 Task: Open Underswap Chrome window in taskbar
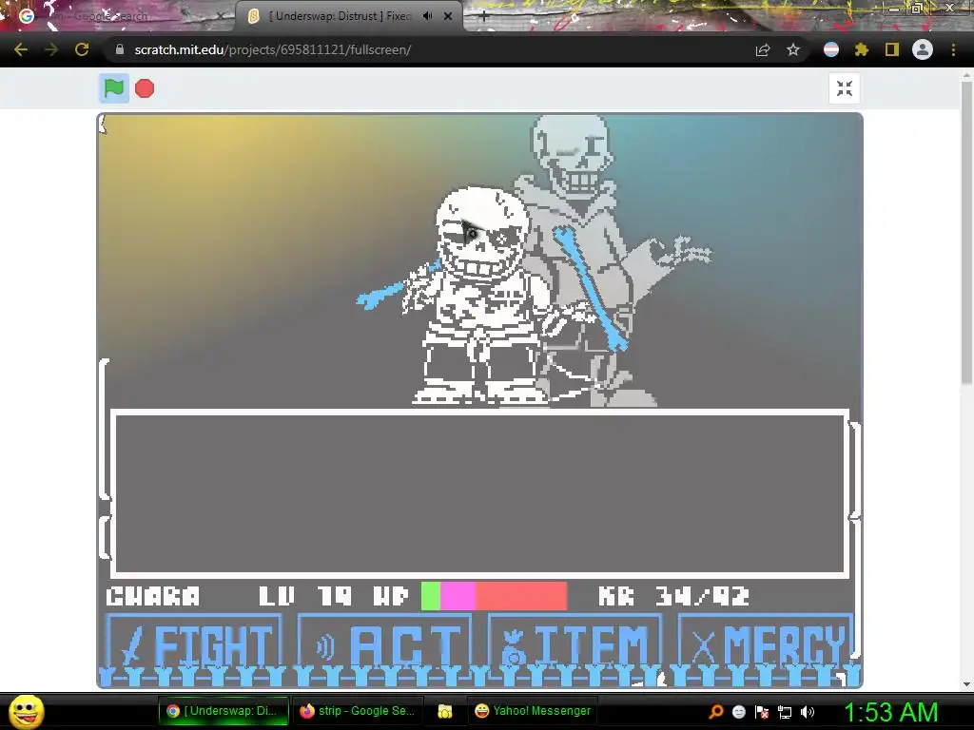224,711
